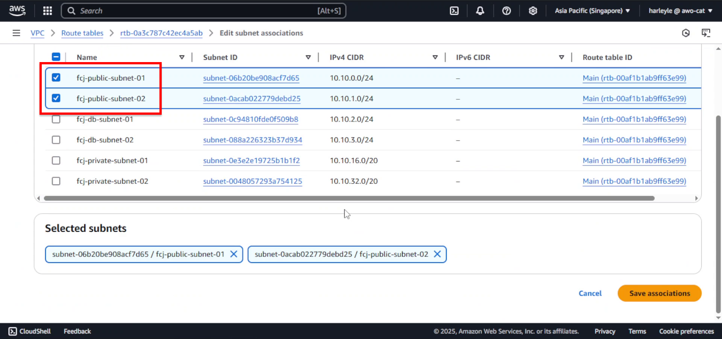Open Main route table link in fcj-db-subnet-01 row

pyautogui.click(x=634, y=120)
